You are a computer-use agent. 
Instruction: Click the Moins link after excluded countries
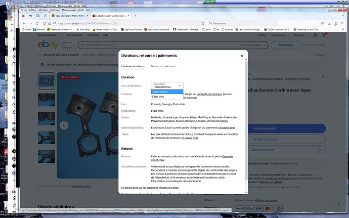point(224,121)
